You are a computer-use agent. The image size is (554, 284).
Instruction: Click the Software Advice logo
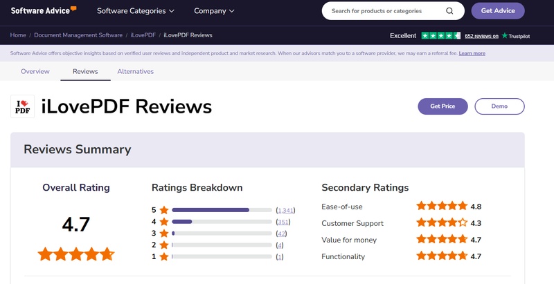point(44,10)
